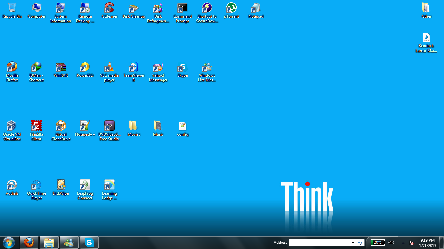Click the Windows Start button
The image size is (444, 249).
coord(9,242)
